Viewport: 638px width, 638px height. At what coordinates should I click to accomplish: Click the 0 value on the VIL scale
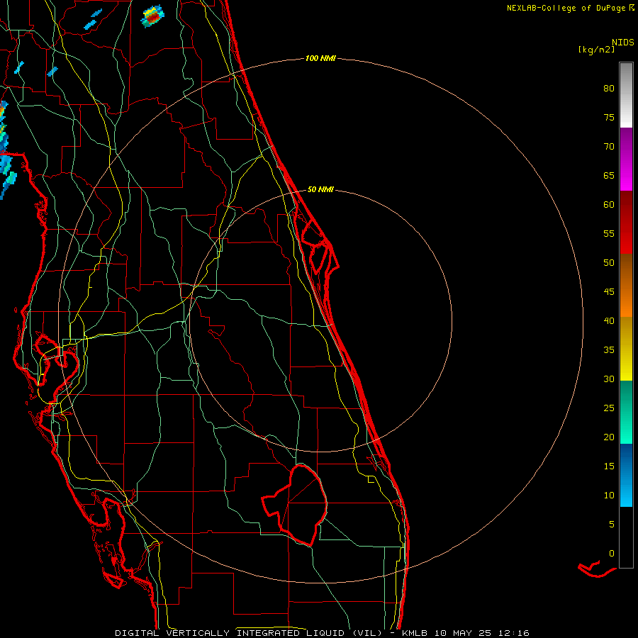click(612, 554)
